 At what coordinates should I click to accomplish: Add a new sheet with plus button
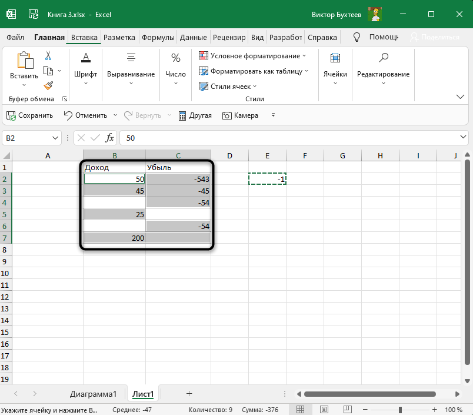tap(189, 393)
